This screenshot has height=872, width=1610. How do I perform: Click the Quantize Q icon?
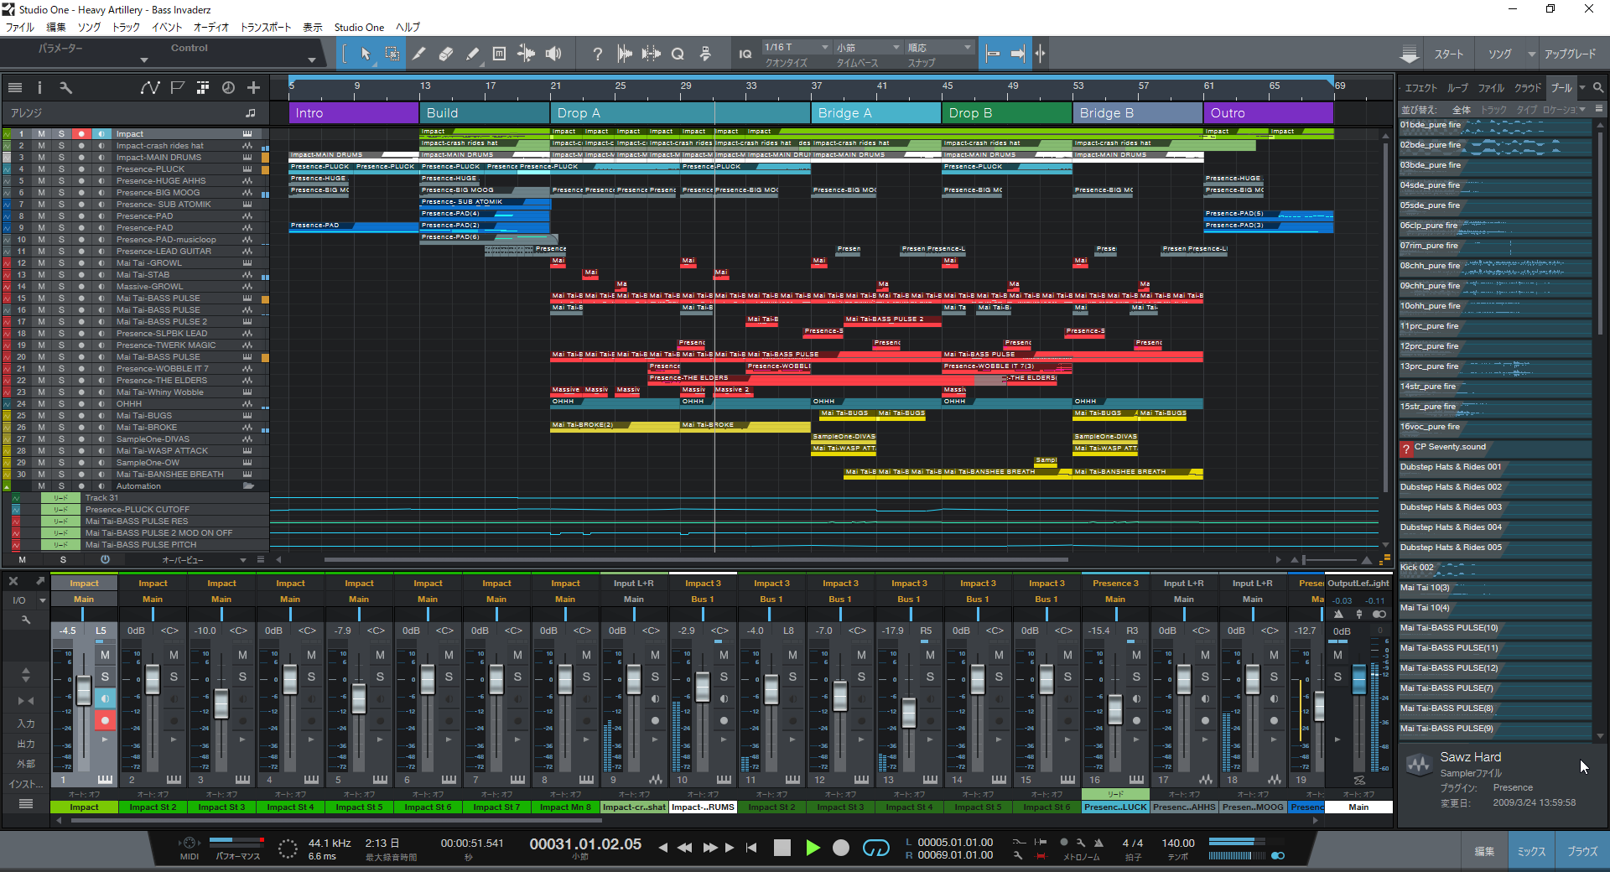click(x=678, y=54)
